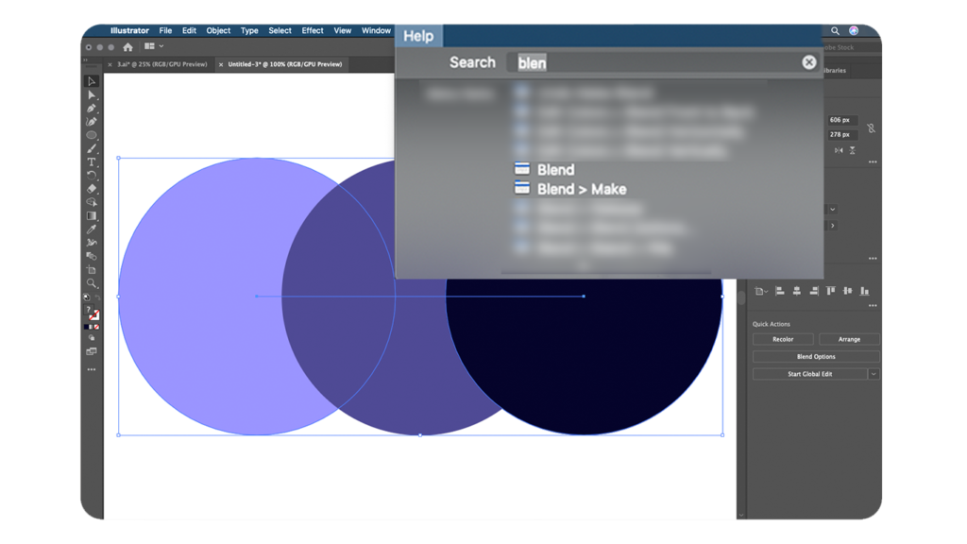Select the Pen tool

point(92,109)
